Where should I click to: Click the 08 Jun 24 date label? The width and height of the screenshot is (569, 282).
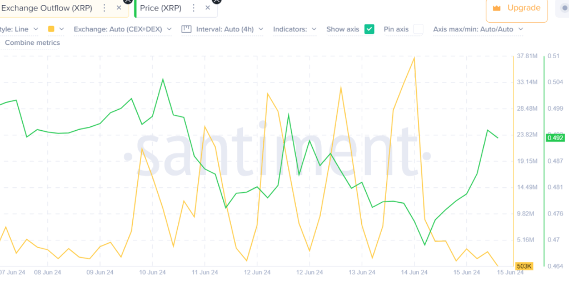[x=48, y=272]
